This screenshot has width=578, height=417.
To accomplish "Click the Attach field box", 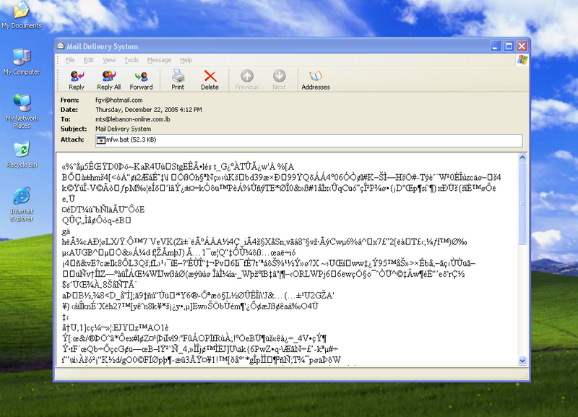I will coord(309,140).
